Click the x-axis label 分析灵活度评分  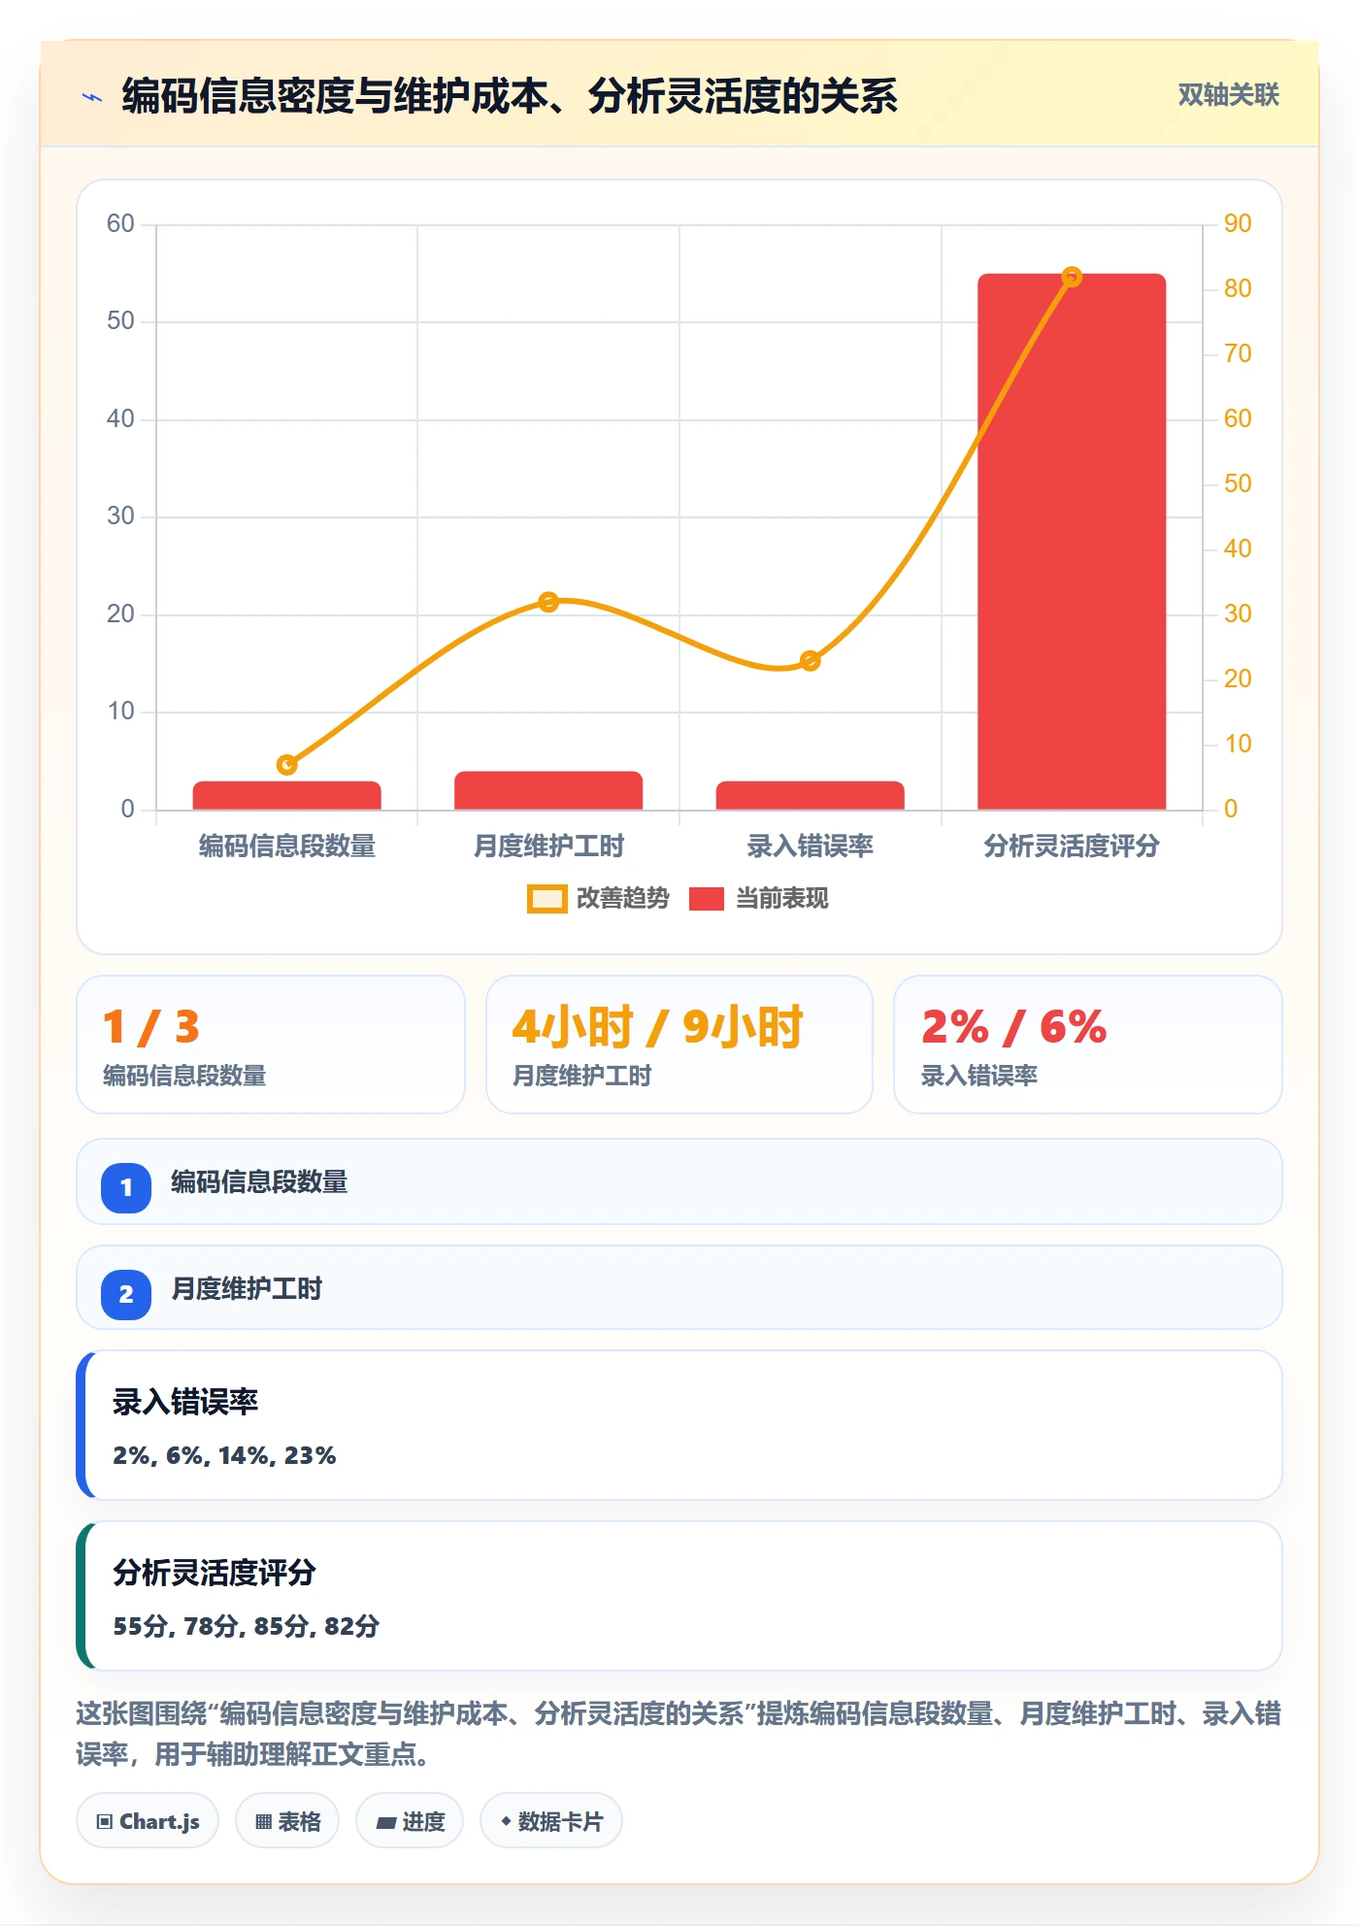pyautogui.click(x=1072, y=847)
